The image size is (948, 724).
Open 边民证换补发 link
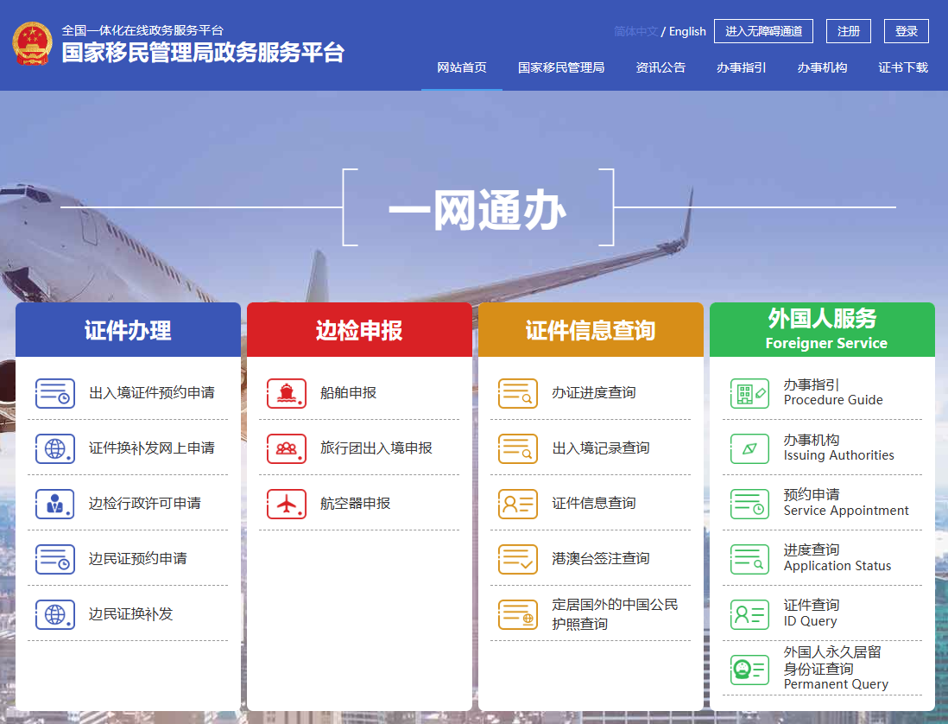click(x=130, y=614)
